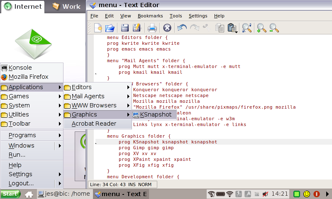Click the Zoom In magnifier icon

[x=261, y=28]
